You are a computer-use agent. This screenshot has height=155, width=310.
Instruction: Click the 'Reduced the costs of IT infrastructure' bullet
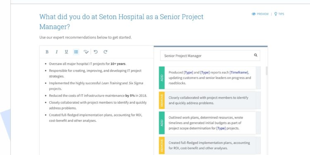[x=98, y=96]
